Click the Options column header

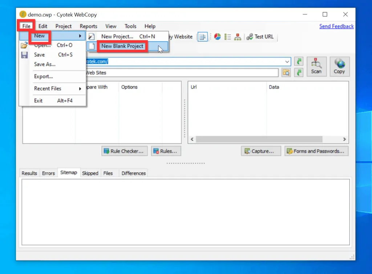(x=141, y=87)
